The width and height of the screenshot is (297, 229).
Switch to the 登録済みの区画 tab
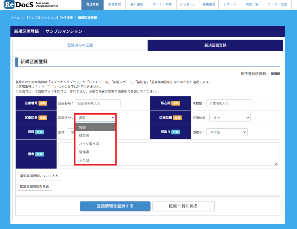tap(80, 45)
